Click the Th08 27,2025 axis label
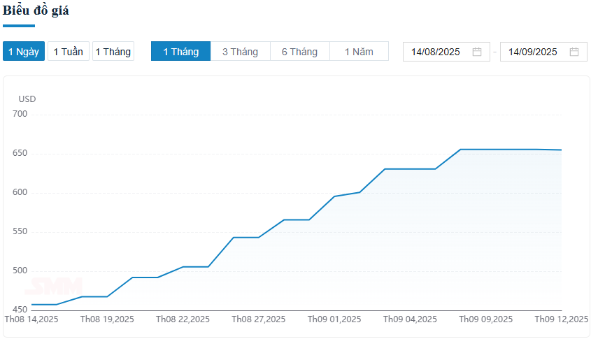 coord(258,319)
